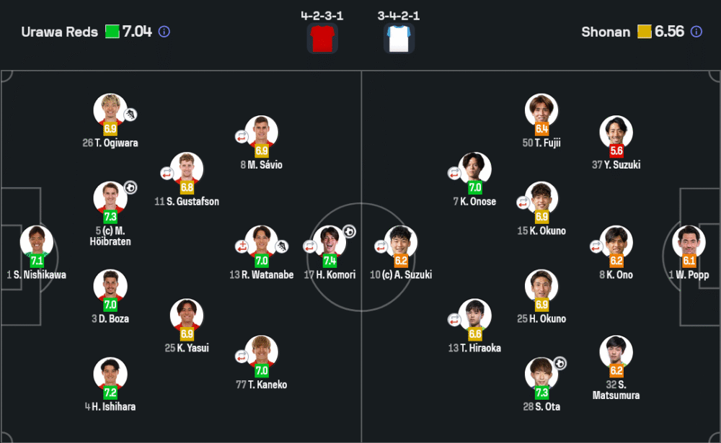
Task: Open goalkeeper S. Nishikawa's player photo
Action: coord(36,240)
